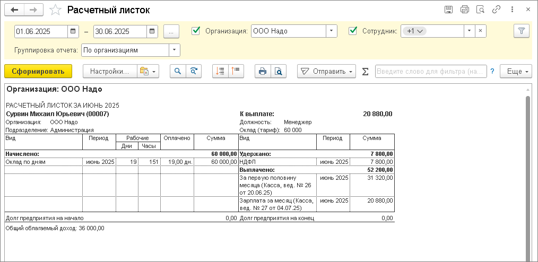The width and height of the screenshot is (538, 262).
Task: Collapse all groups icon in toolbar
Action: pyautogui.click(x=220, y=71)
